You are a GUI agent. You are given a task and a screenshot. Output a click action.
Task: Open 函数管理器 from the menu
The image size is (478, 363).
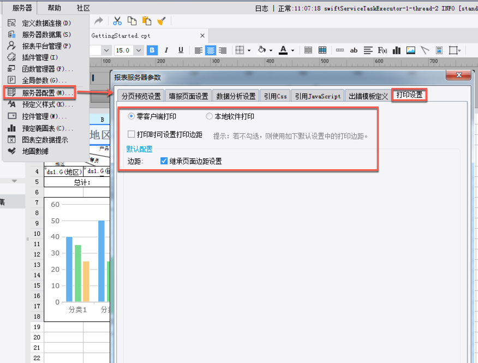(46, 69)
